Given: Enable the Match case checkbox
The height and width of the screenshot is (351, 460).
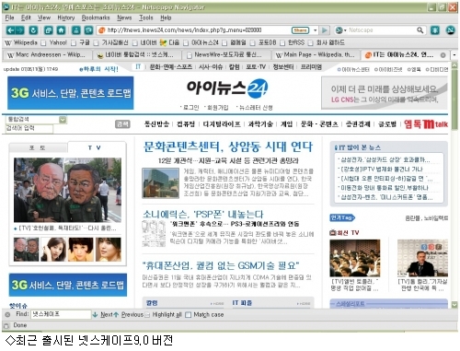Looking at the screenshot, I should [x=188, y=315].
